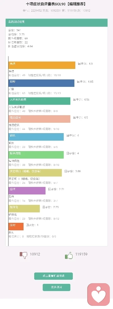This screenshot has width=113, height=309.
Task: Select the orange 焦虑 bar
Action: coord(42,65)
